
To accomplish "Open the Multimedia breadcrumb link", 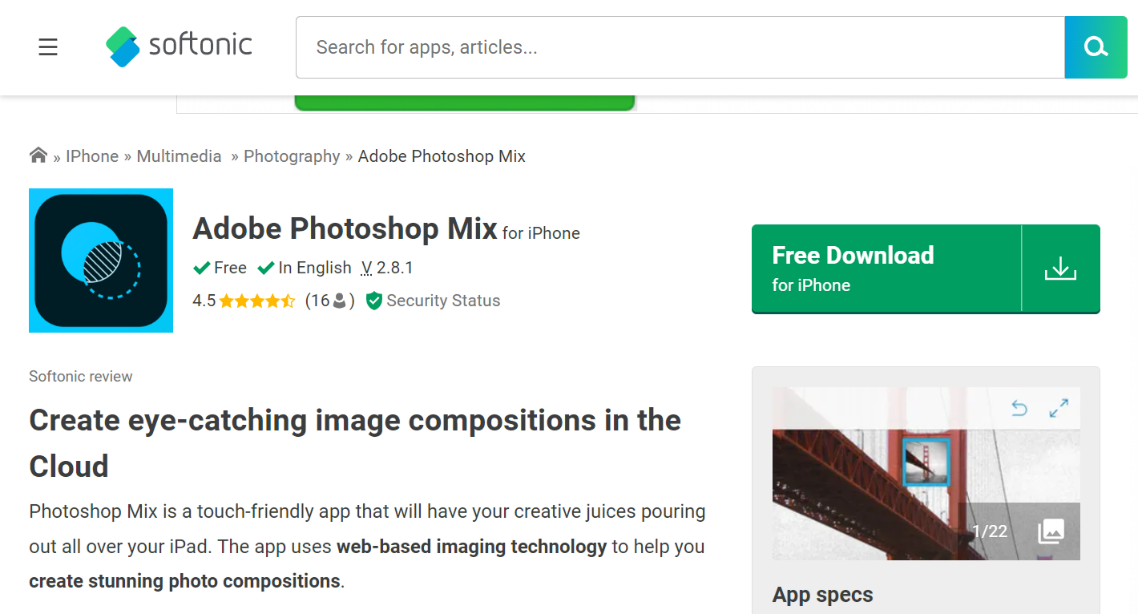I will 179,156.
